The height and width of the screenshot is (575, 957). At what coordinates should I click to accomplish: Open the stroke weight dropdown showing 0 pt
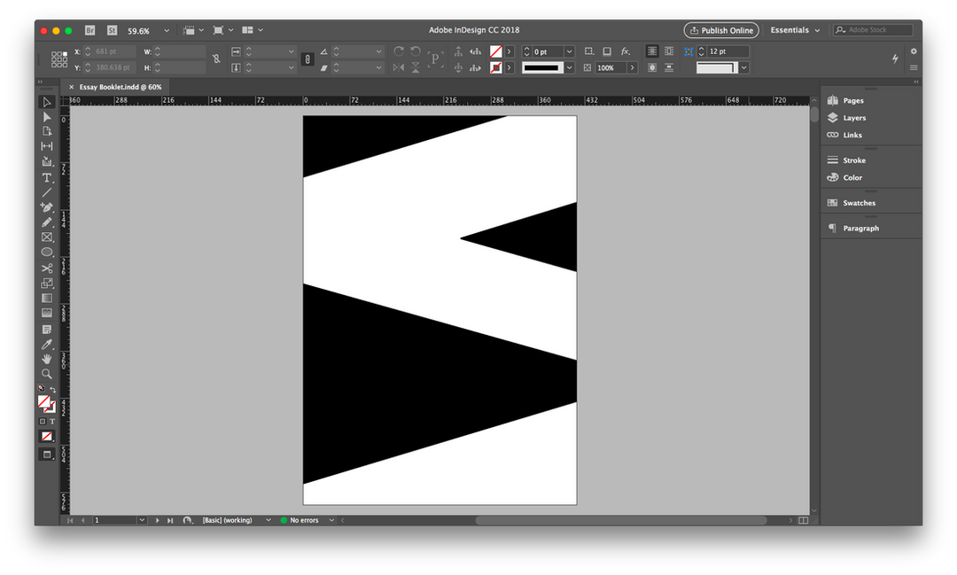click(569, 52)
